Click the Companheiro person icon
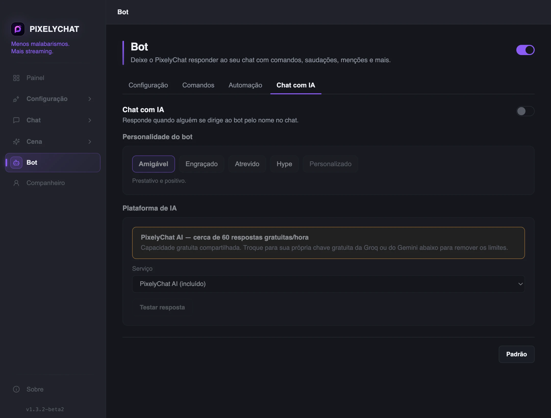The image size is (551, 418). pos(16,183)
